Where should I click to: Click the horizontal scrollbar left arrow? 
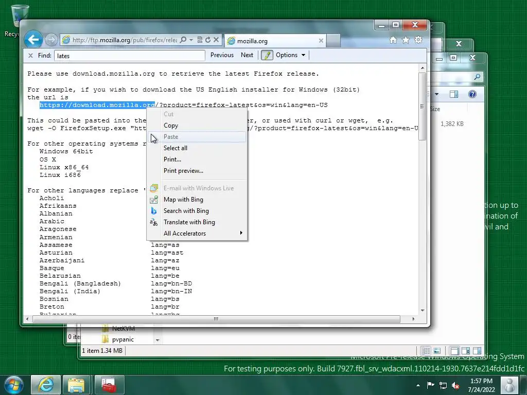click(x=28, y=319)
